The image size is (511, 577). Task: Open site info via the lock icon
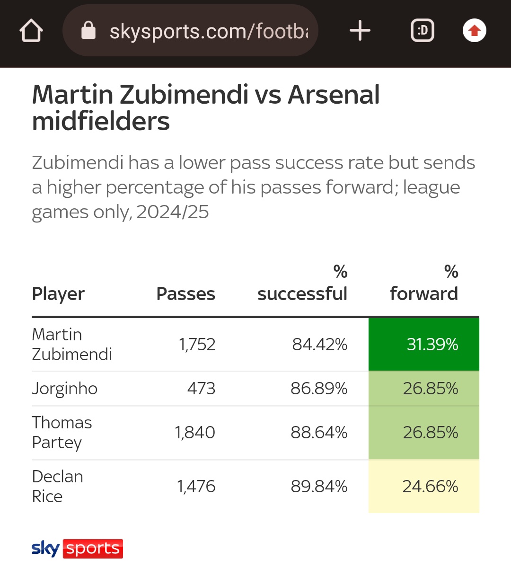tap(88, 31)
